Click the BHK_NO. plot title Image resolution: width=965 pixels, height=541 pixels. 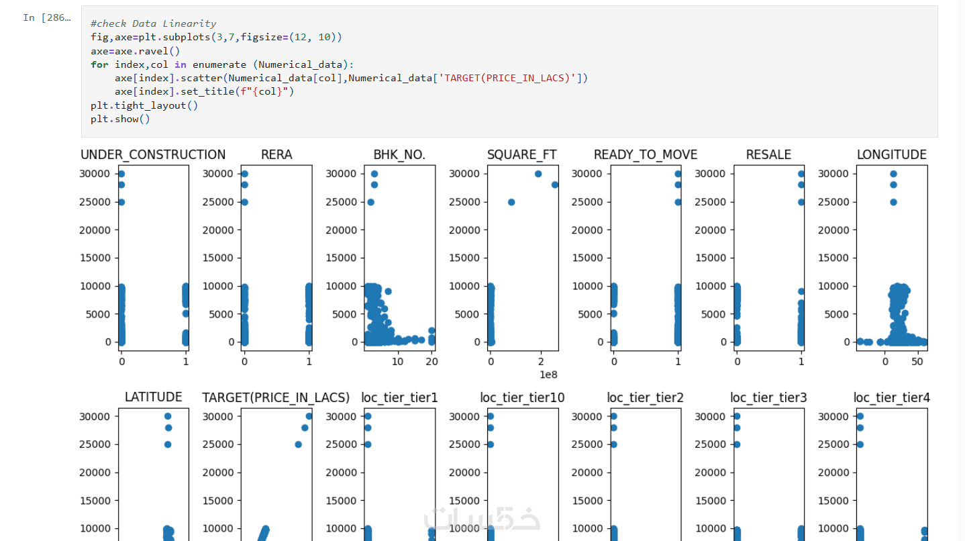[x=399, y=154]
